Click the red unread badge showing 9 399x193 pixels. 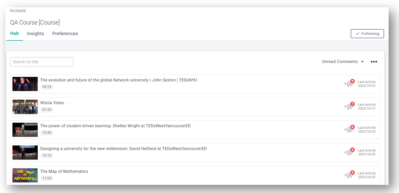352,81
